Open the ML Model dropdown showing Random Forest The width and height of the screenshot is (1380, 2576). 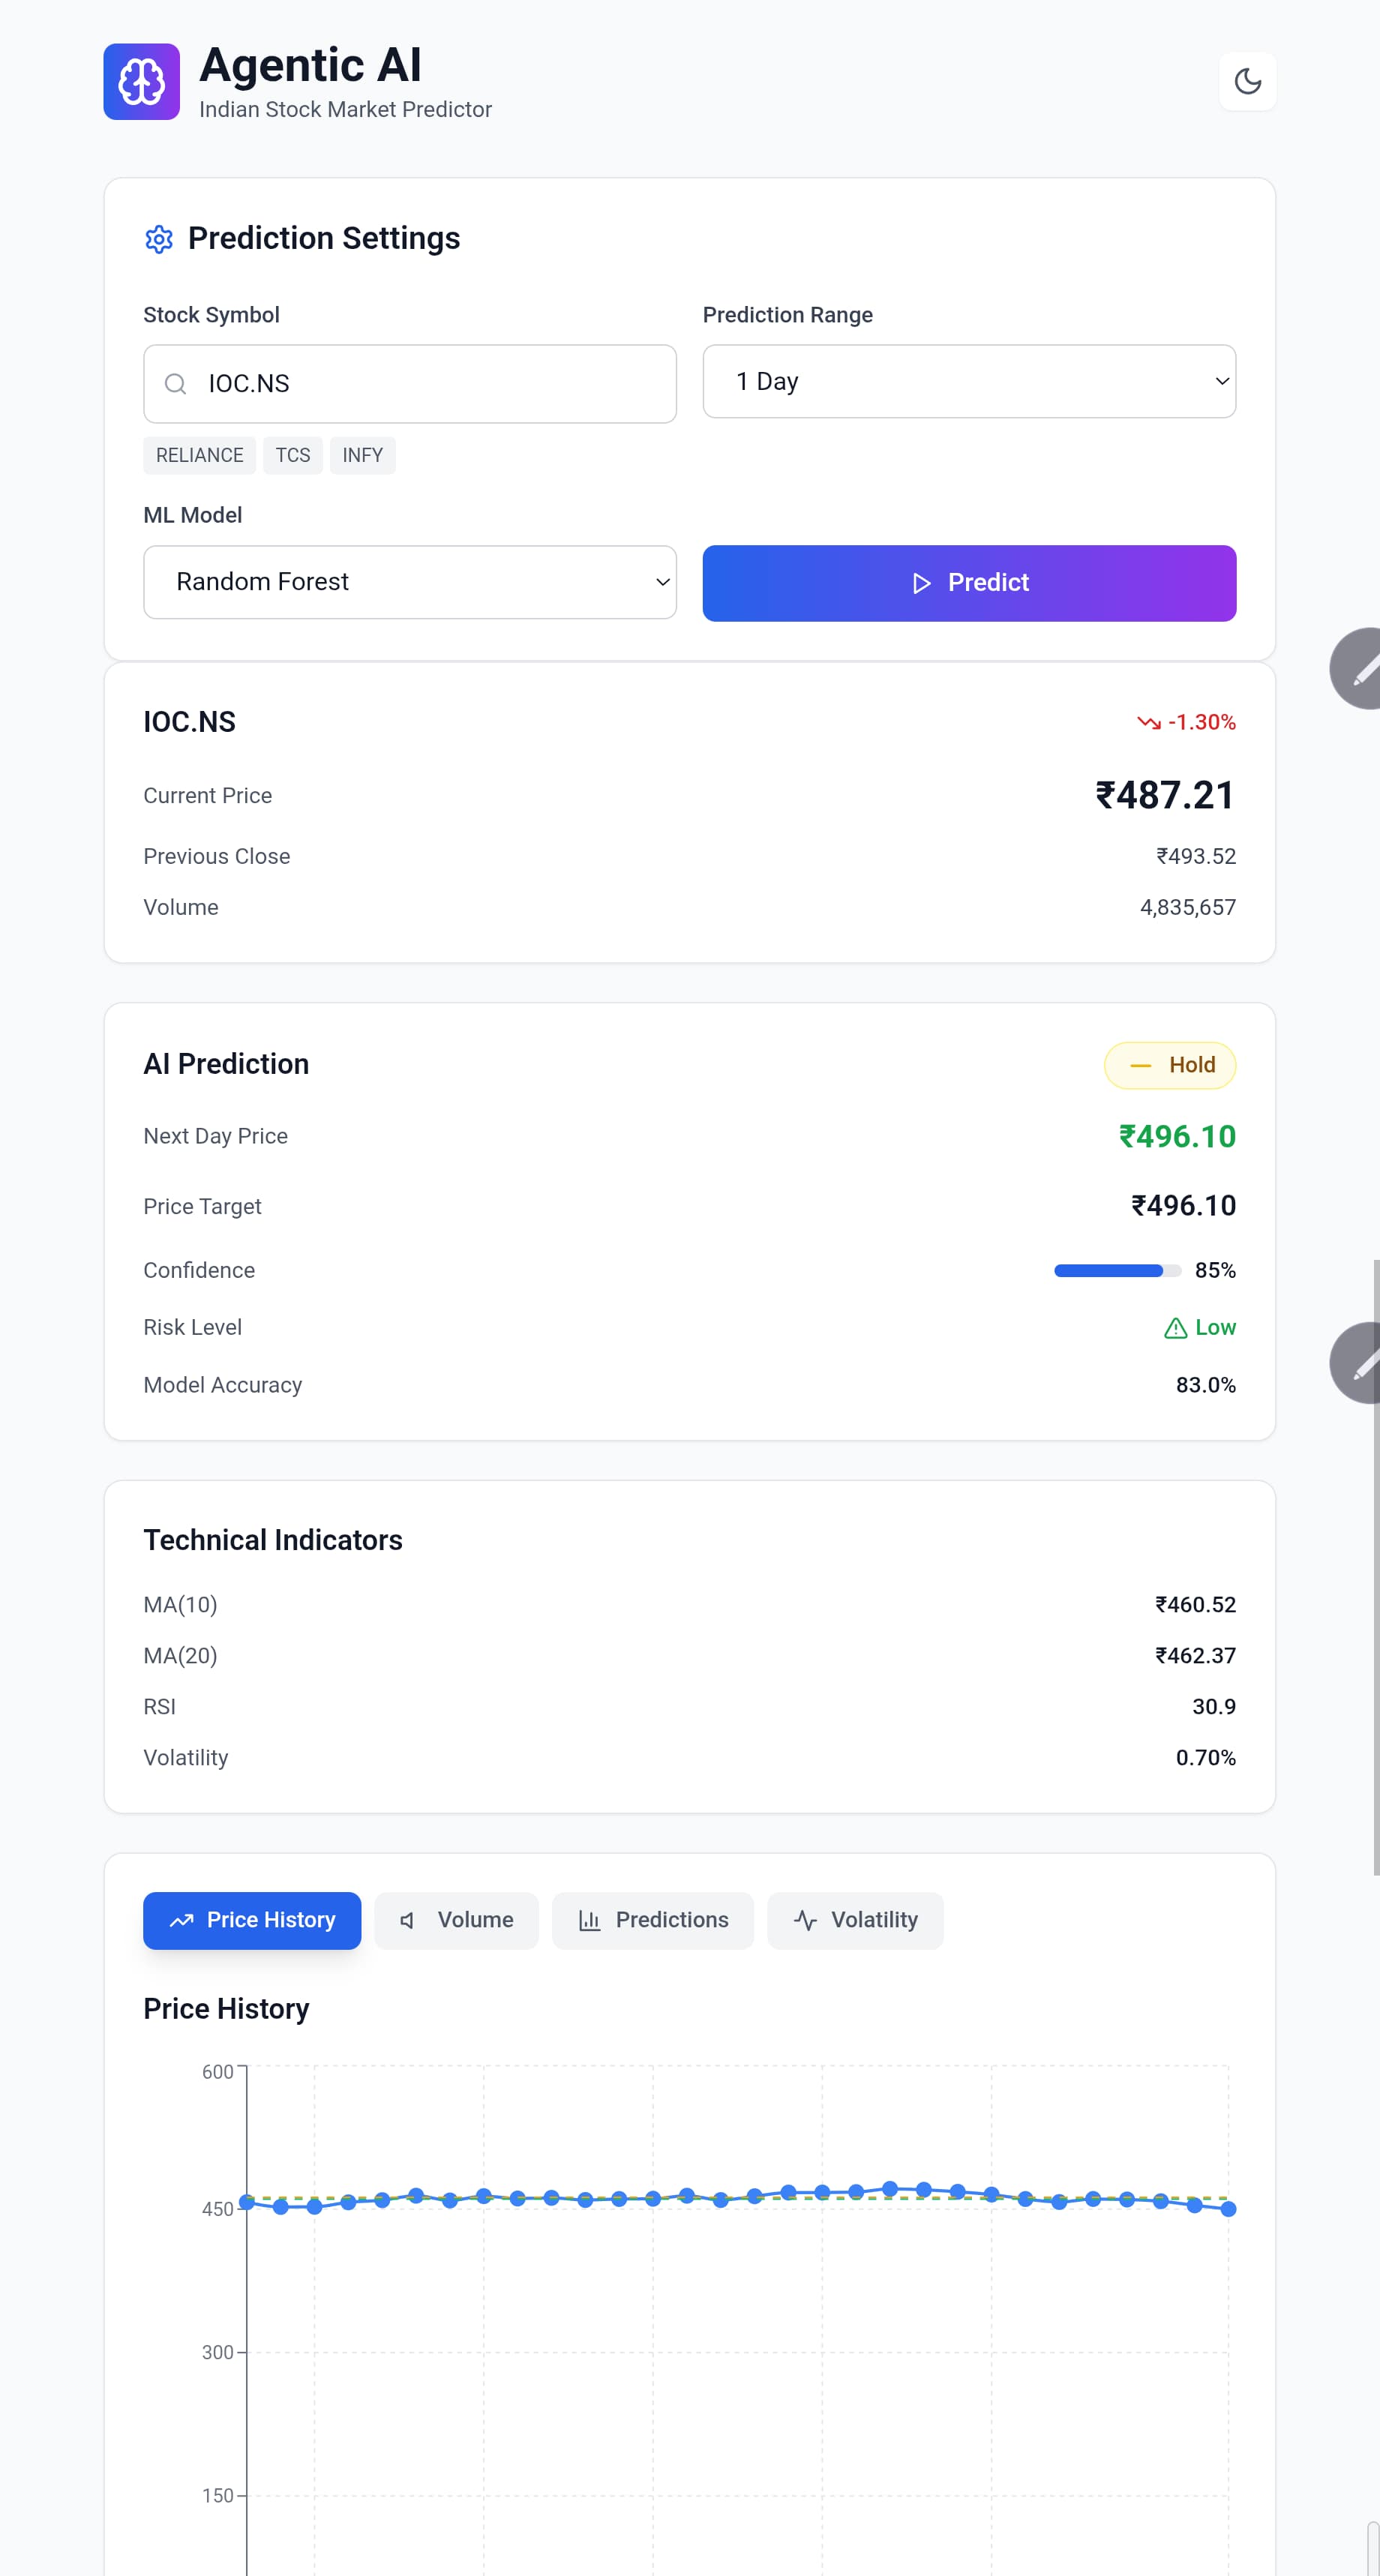click(x=410, y=582)
